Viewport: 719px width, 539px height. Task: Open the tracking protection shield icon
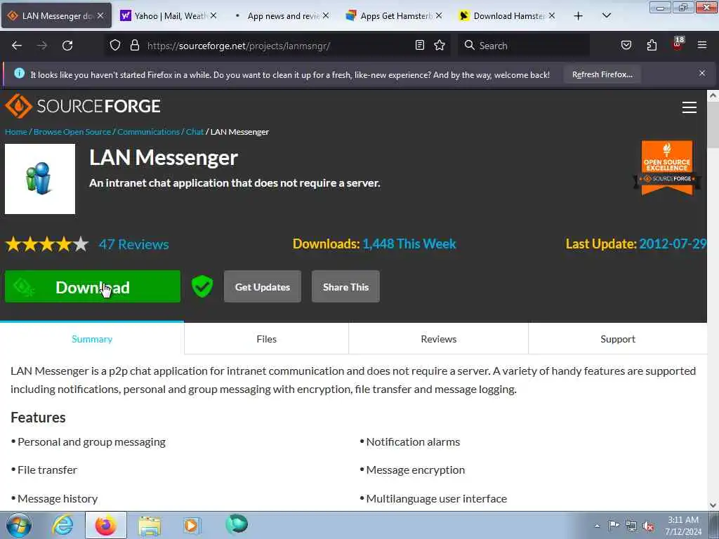(115, 45)
